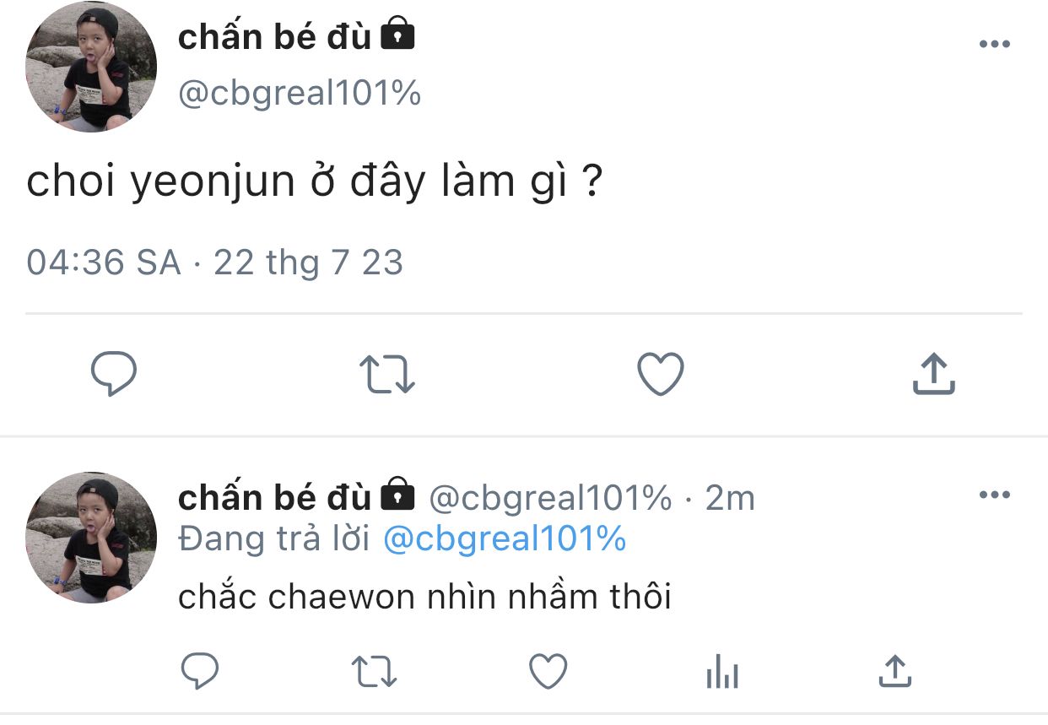Open more options on the main tweet
The width and height of the screenshot is (1048, 725).
[x=994, y=45]
